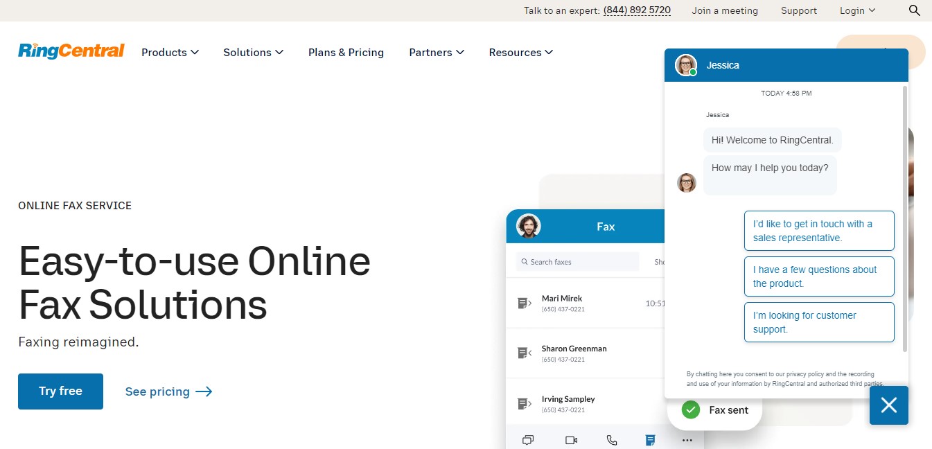Follow the See pricing link
The width and height of the screenshot is (932, 449).
168,391
